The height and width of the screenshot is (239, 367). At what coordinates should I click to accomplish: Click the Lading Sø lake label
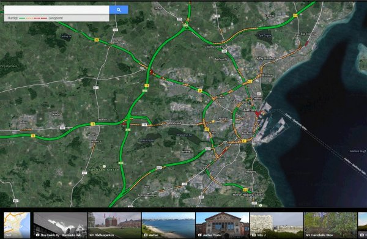[66, 36]
